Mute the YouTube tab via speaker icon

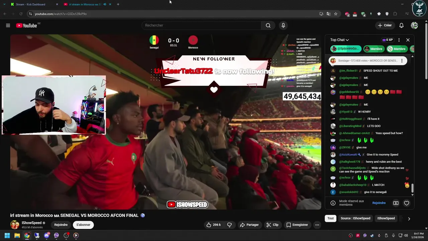[x=105, y=4]
